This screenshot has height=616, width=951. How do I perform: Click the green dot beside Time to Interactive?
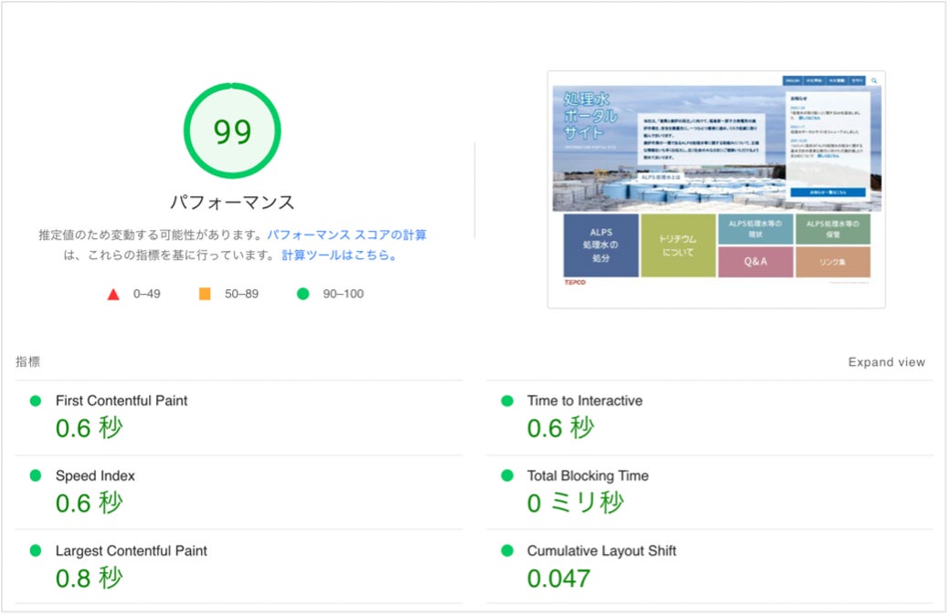point(507,401)
